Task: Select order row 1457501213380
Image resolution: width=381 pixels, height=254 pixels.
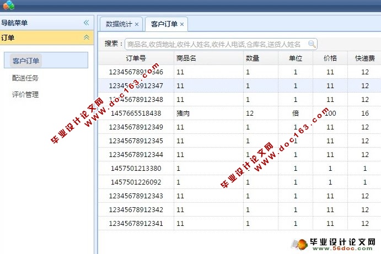Action: [240, 168]
